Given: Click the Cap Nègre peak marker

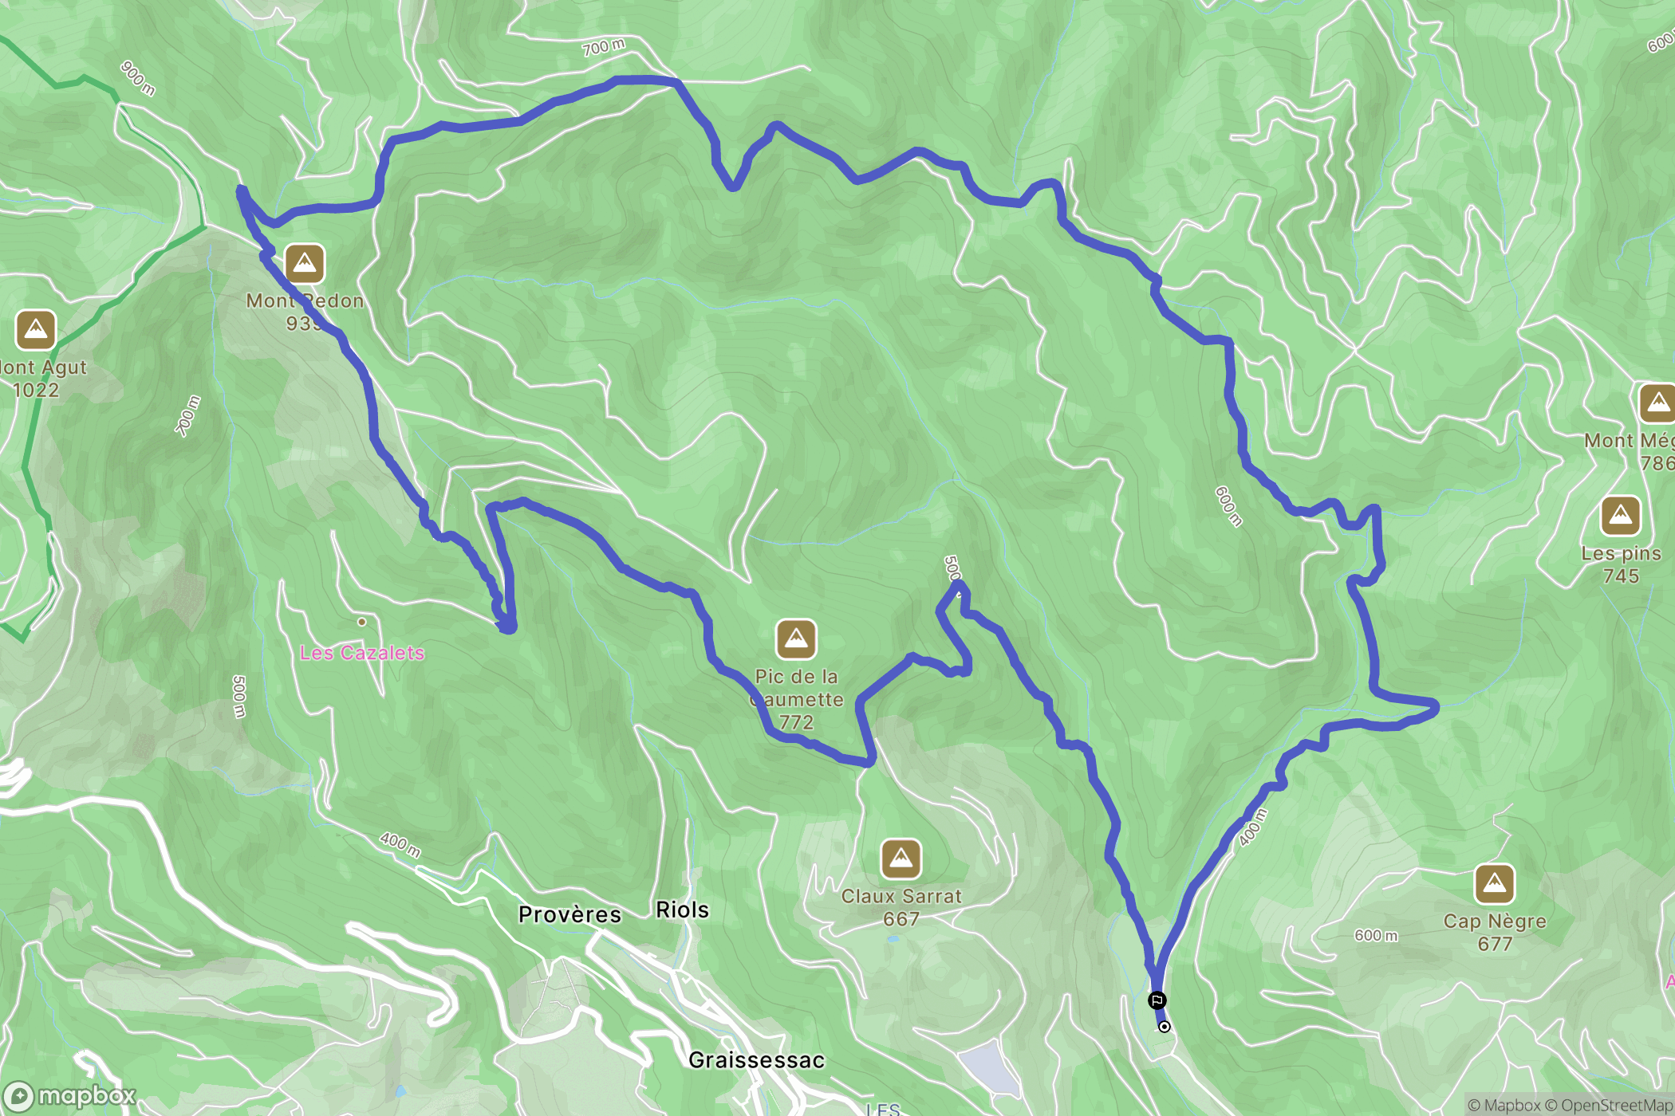Looking at the screenshot, I should [x=1495, y=883].
